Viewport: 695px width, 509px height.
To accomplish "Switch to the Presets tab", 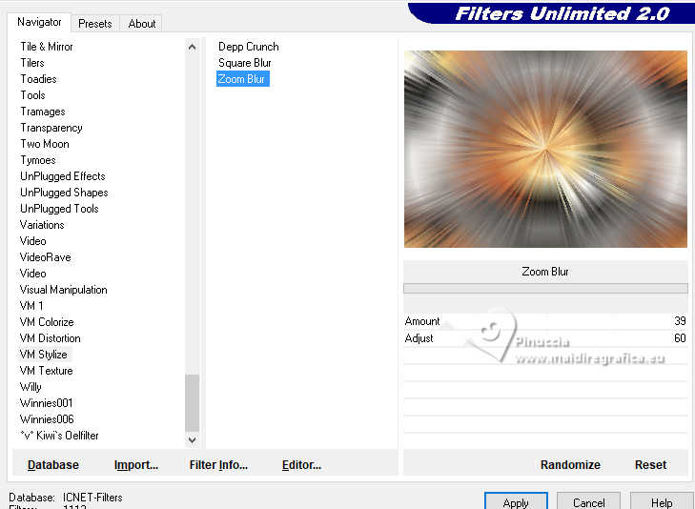I will click(94, 24).
